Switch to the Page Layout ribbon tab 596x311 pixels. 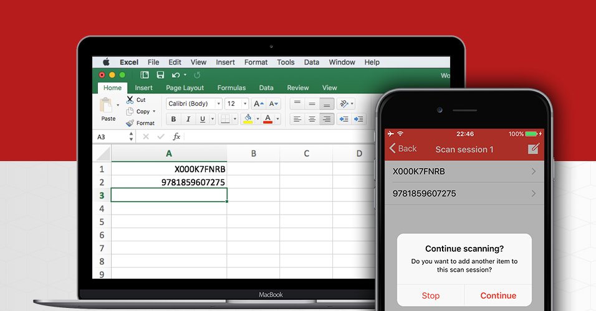(x=185, y=88)
